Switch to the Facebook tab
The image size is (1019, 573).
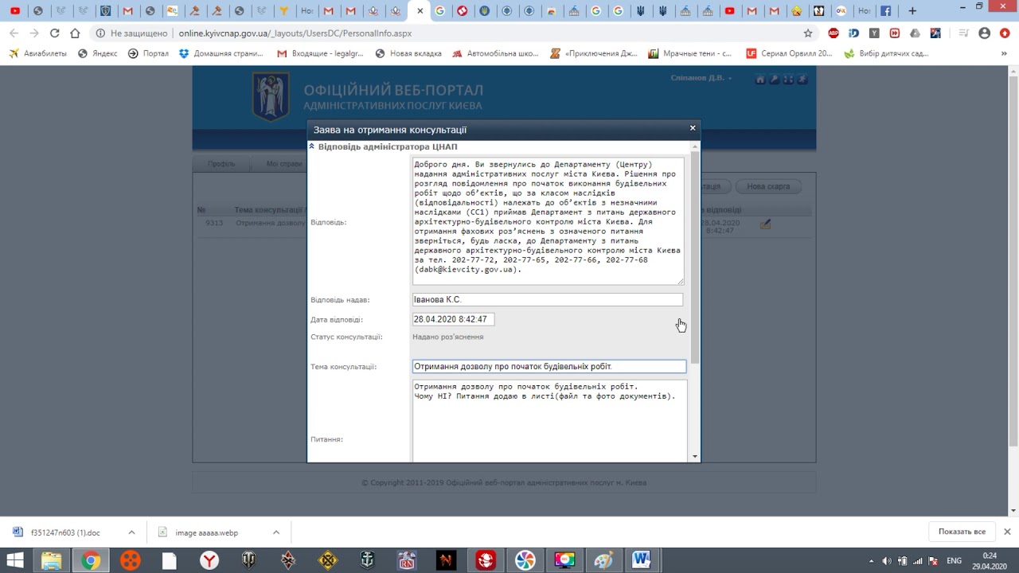(x=885, y=11)
